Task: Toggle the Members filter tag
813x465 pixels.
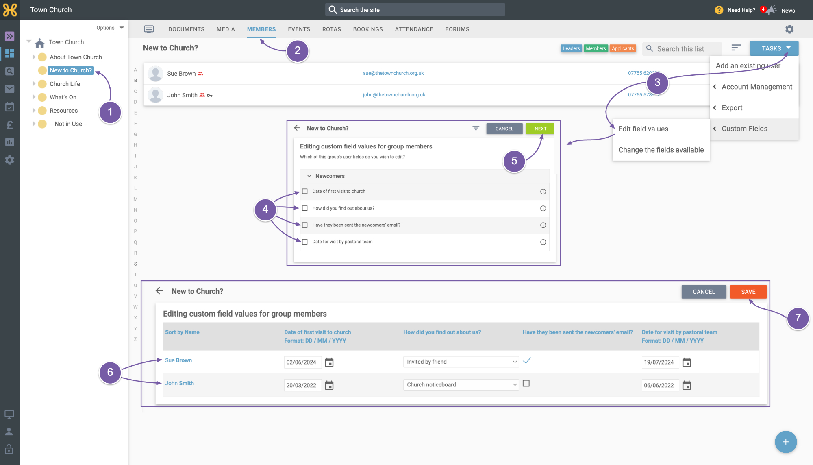Action: [596, 48]
